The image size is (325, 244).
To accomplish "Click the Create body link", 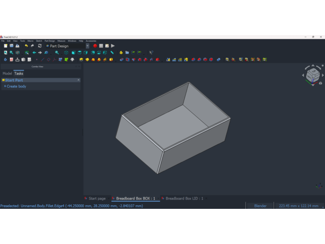I will pos(16,86).
